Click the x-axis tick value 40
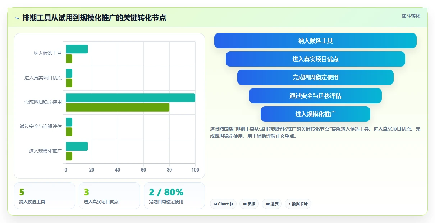The image size is (435, 223). pos(118,170)
